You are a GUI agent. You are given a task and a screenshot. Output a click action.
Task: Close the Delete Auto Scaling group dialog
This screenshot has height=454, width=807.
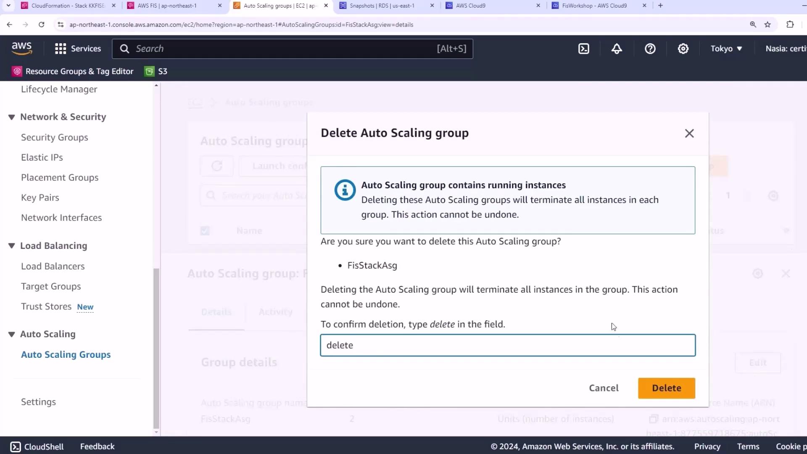pos(689,134)
